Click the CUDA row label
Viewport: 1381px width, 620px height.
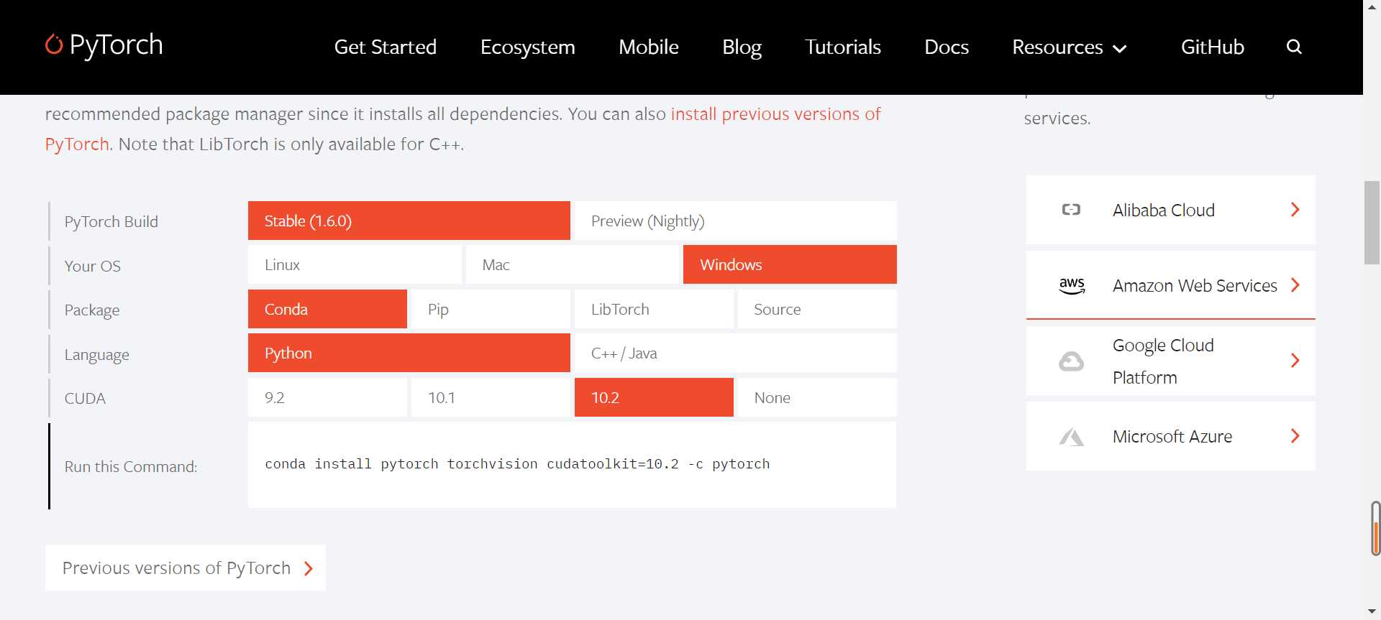(x=85, y=399)
